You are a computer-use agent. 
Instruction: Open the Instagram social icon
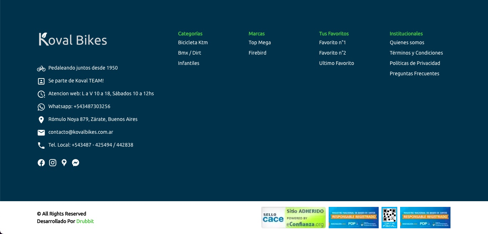tap(53, 163)
